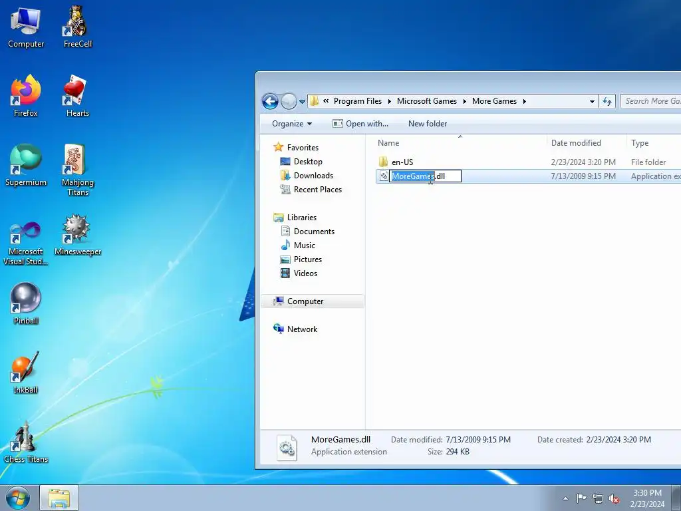Click the network tray icon
Screen dimensions: 681x511
tap(598, 498)
